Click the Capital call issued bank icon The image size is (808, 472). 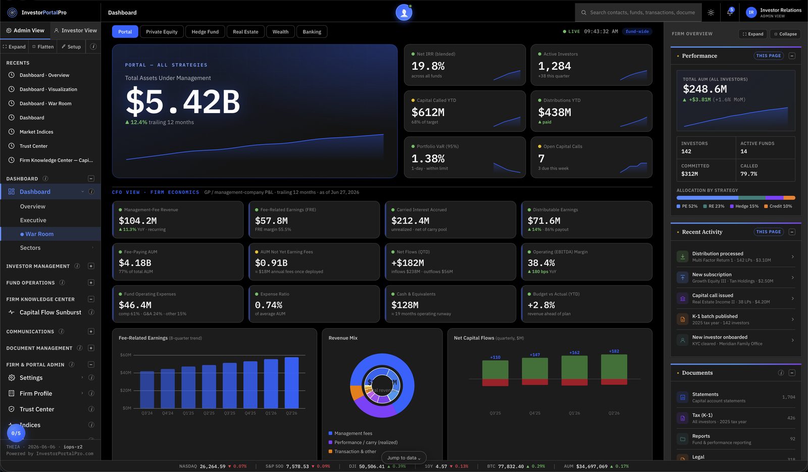point(683,298)
